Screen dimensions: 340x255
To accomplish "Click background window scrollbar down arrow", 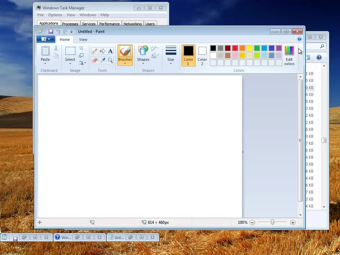I will coord(324,207).
